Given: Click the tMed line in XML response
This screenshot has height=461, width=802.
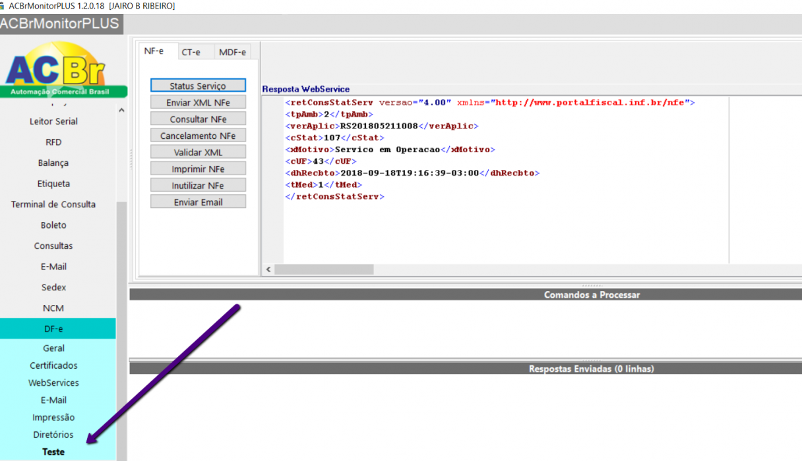Looking at the screenshot, I should coord(324,185).
